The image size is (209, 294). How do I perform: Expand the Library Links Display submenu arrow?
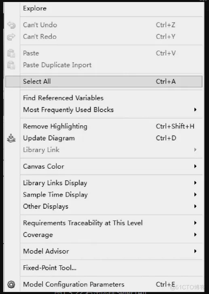pyautogui.click(x=195, y=183)
